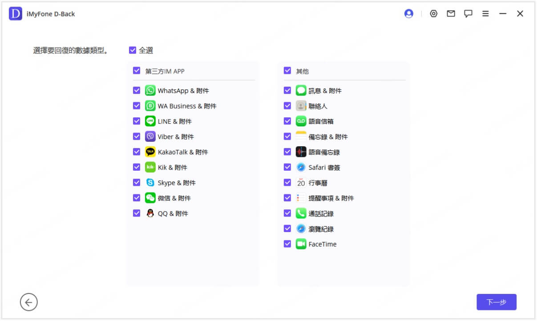Click the Safari 書籤 compass icon

click(301, 167)
